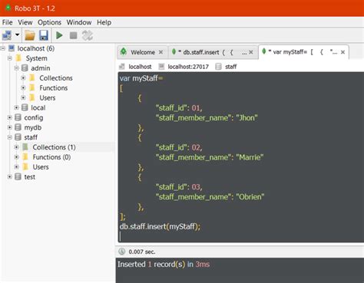This screenshot has width=364, height=283.
Task: Open the View menu
Action: [x=25, y=22]
